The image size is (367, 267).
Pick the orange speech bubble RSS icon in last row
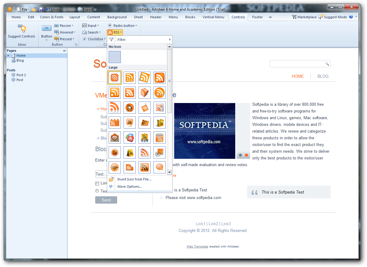[160, 167]
